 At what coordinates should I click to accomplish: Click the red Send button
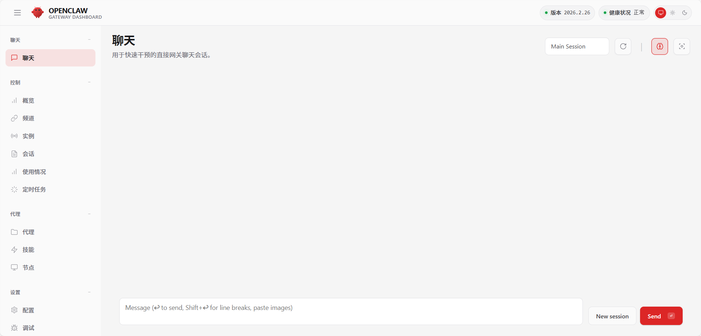[x=661, y=316]
